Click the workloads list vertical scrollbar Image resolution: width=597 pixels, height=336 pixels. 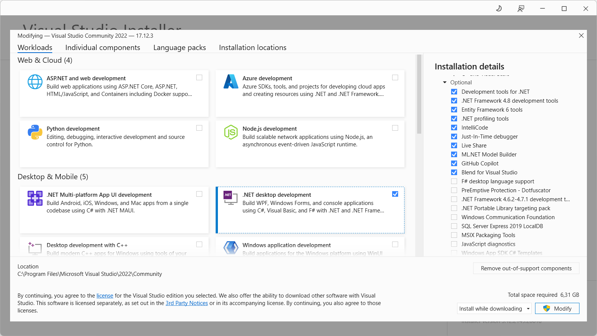419,94
